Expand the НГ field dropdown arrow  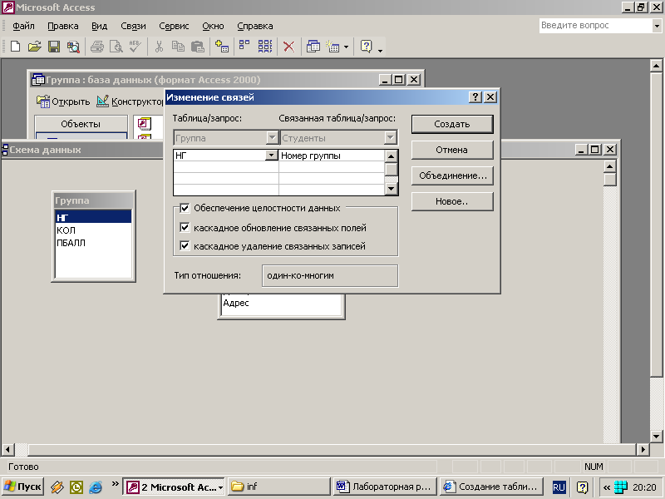point(272,156)
